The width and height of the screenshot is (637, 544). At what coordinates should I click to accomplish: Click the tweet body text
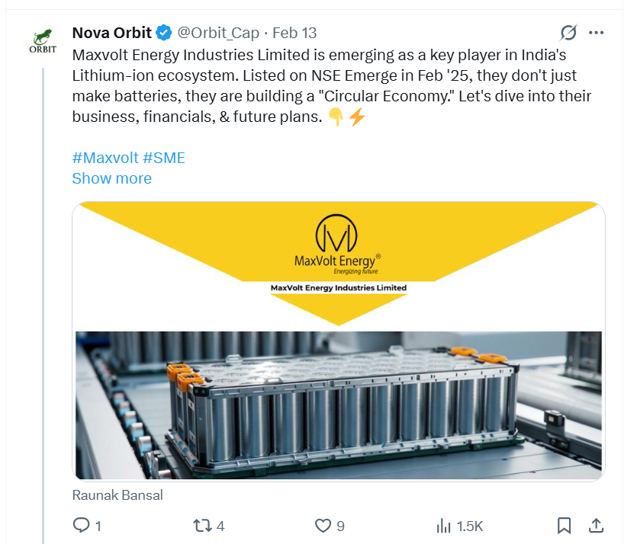coord(320,87)
